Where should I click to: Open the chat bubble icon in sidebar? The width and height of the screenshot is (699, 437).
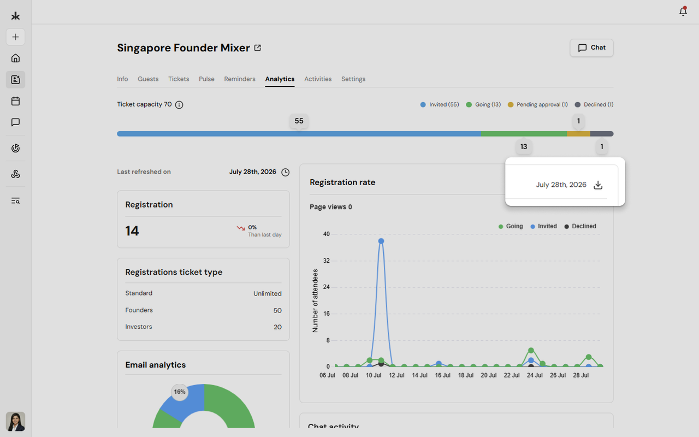coord(15,122)
